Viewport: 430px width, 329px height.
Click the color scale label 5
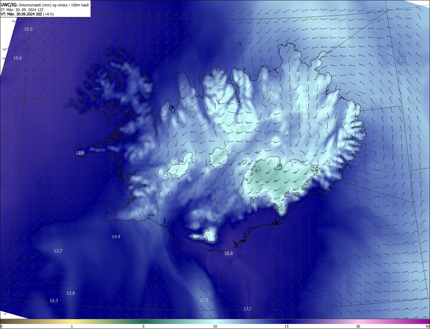143,326
